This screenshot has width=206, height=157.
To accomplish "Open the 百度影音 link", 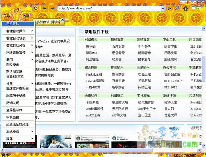I will (118, 46).
